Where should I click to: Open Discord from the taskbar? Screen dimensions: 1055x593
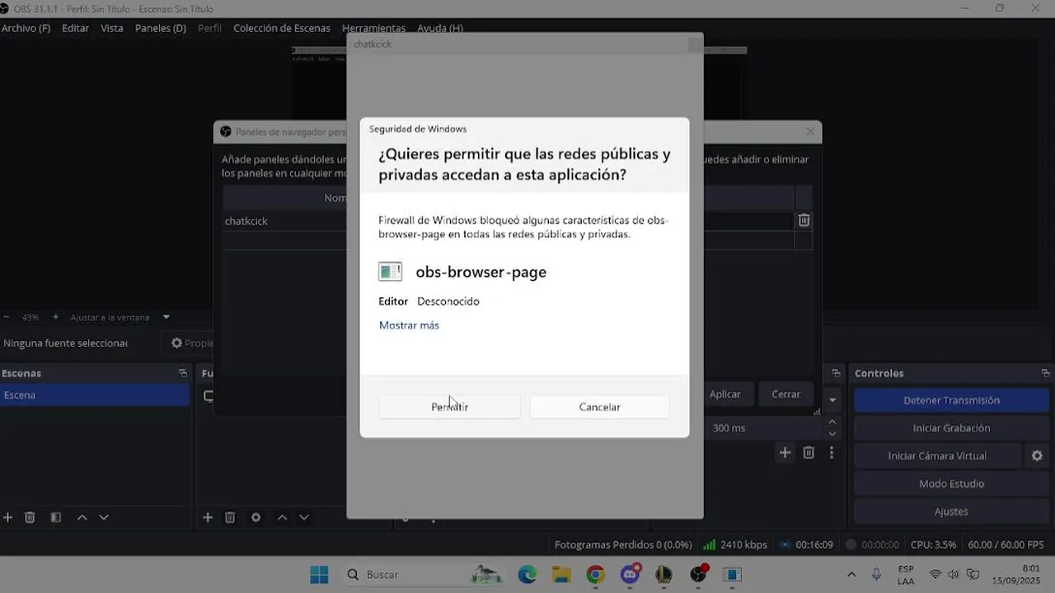[631, 574]
